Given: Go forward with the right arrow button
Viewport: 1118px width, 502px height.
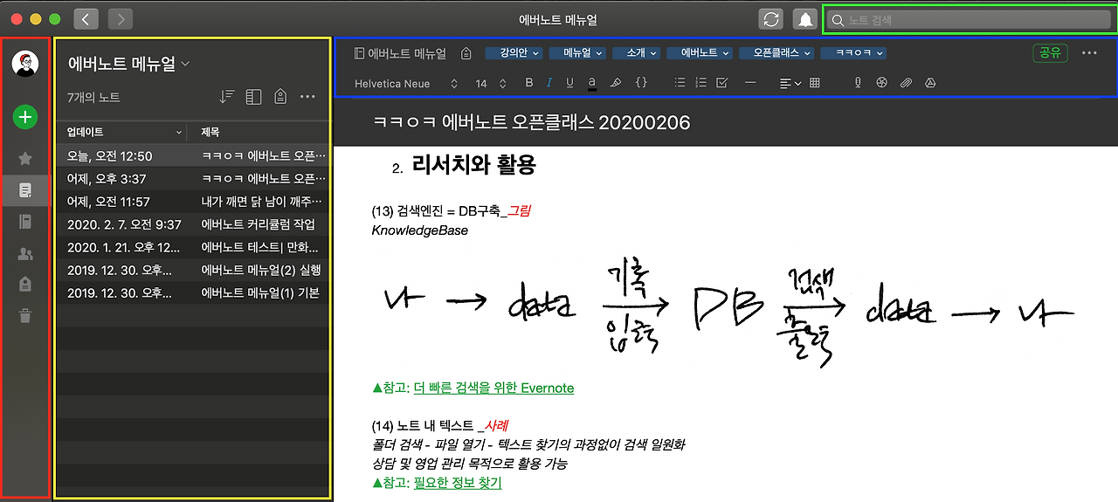Looking at the screenshot, I should [x=121, y=19].
